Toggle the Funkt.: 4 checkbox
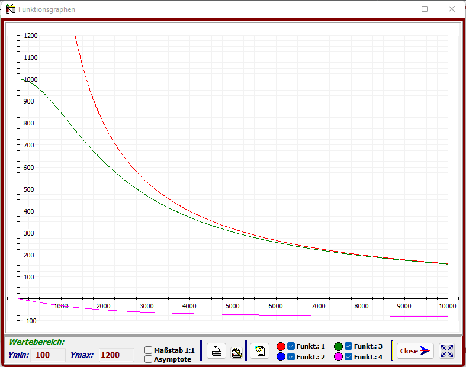Viewport: 466px width, 367px height. 348,357
